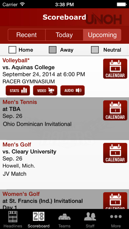Open Stats for Volleyball game
Screen dimensions: 129x229
(x=18, y=90)
